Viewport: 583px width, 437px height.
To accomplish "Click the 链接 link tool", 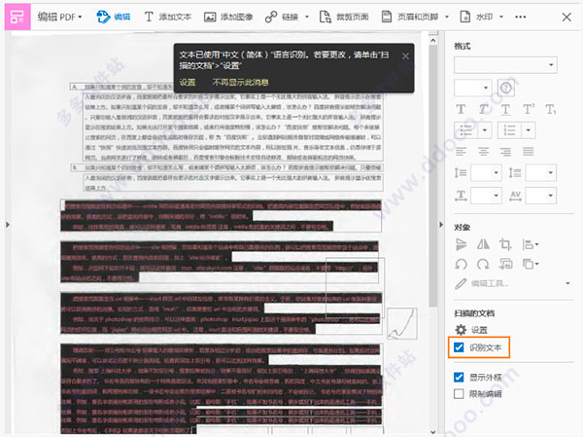I will 282,17.
